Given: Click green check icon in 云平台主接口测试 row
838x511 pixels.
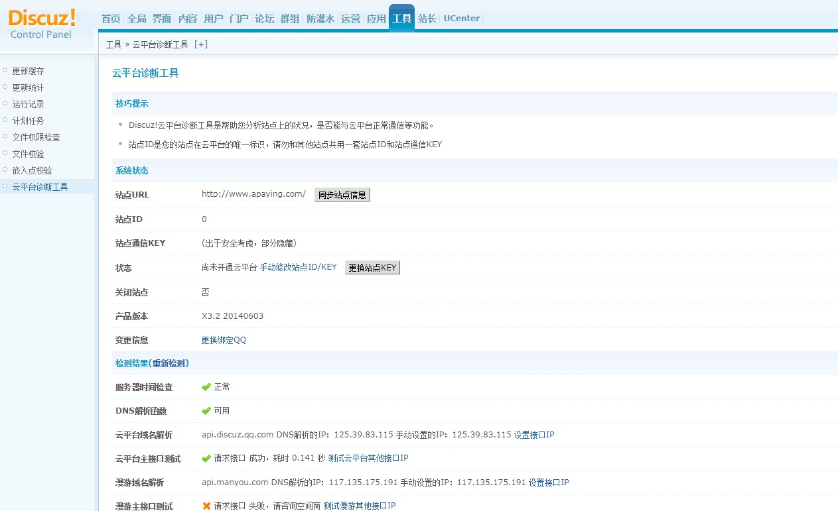Looking at the screenshot, I should click(206, 458).
